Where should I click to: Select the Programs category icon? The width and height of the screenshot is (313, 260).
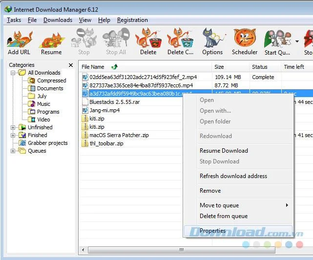(x=32, y=112)
